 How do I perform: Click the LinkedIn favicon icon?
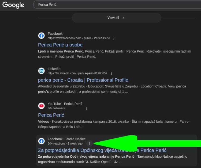(x=41, y=71)
